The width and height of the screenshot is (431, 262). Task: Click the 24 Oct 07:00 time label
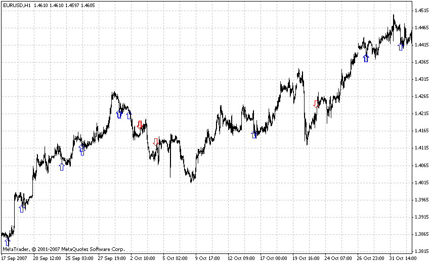(x=338, y=258)
